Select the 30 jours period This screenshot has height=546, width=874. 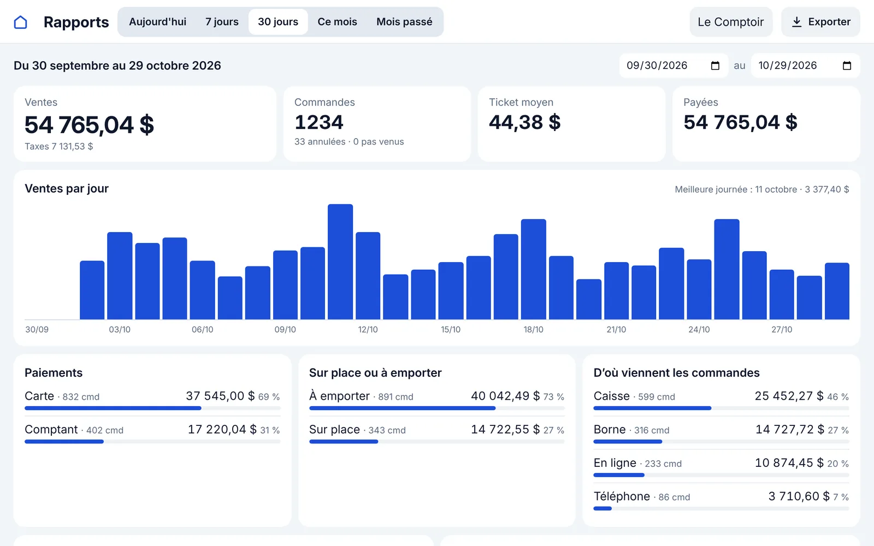point(278,22)
